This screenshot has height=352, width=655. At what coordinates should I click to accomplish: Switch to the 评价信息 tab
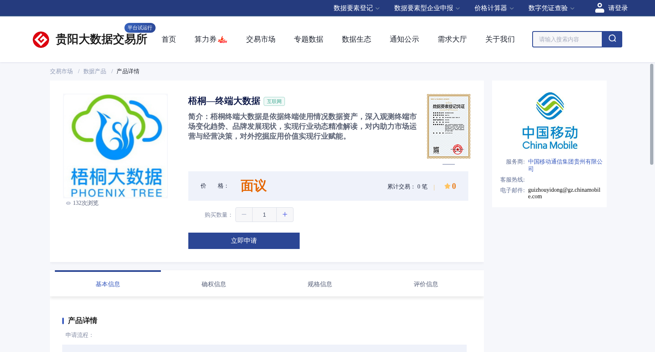(426, 284)
